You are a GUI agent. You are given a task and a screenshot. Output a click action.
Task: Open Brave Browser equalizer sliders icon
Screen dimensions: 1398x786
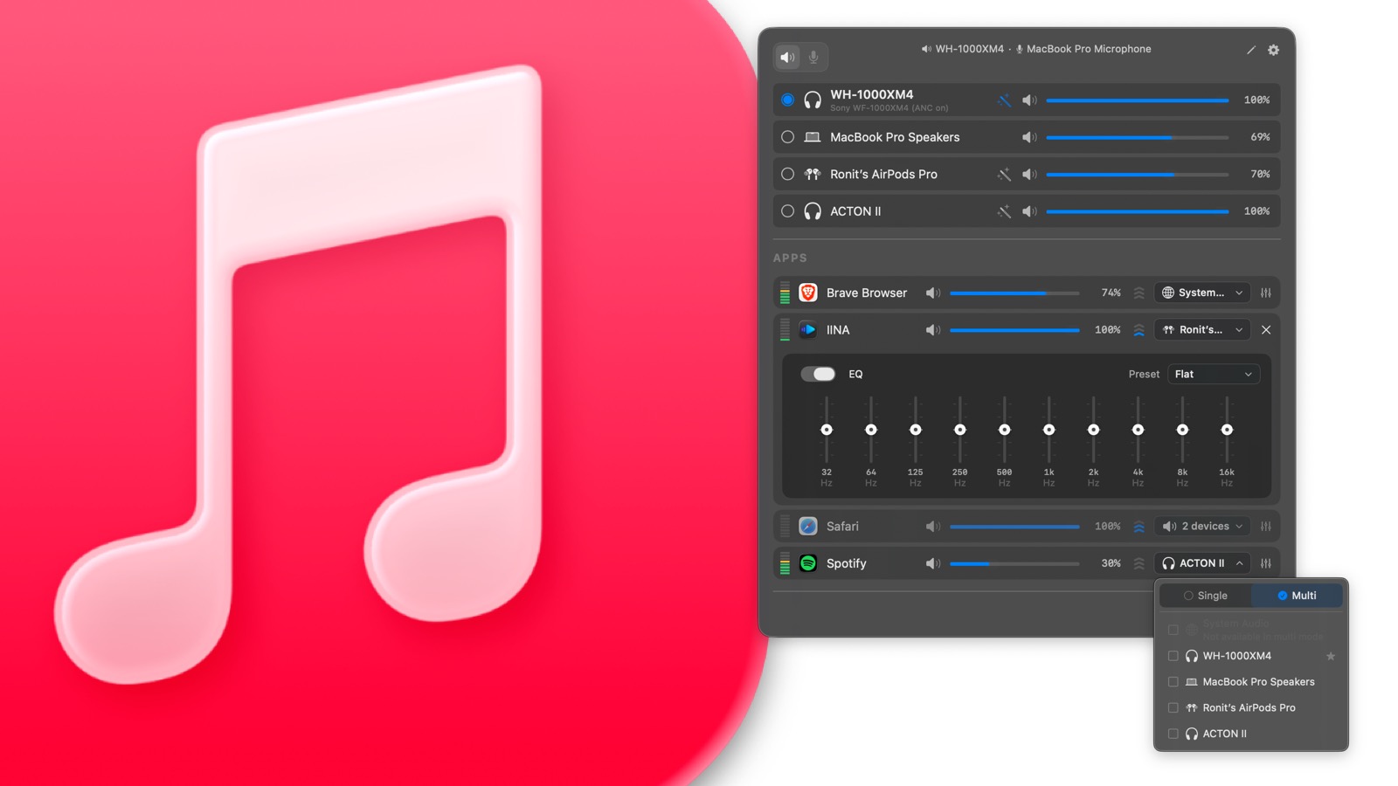point(1266,293)
